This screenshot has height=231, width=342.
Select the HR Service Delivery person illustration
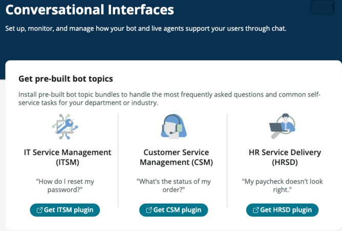click(x=282, y=126)
